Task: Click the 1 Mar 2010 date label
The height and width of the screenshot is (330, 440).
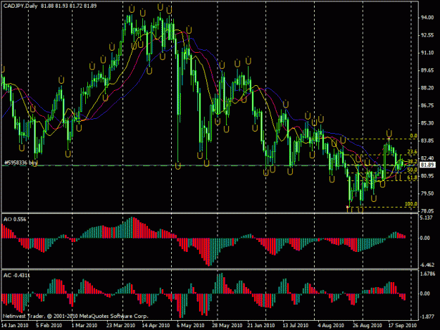Action: [x=84, y=326]
